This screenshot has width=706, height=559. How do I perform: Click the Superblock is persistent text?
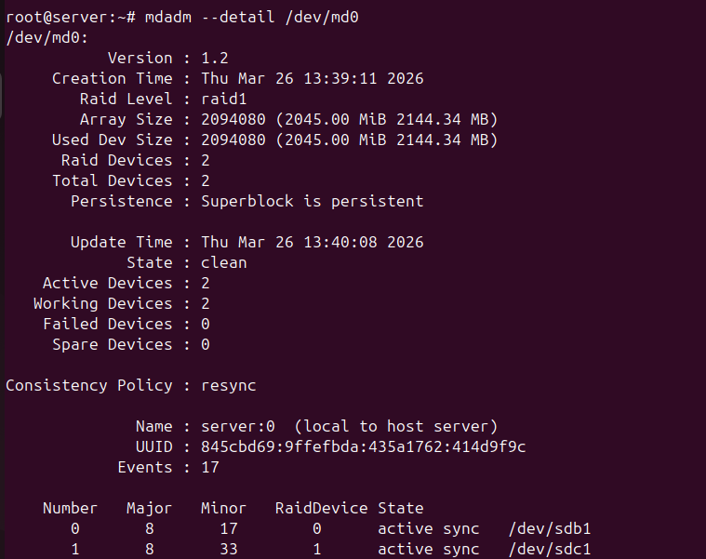pos(312,202)
